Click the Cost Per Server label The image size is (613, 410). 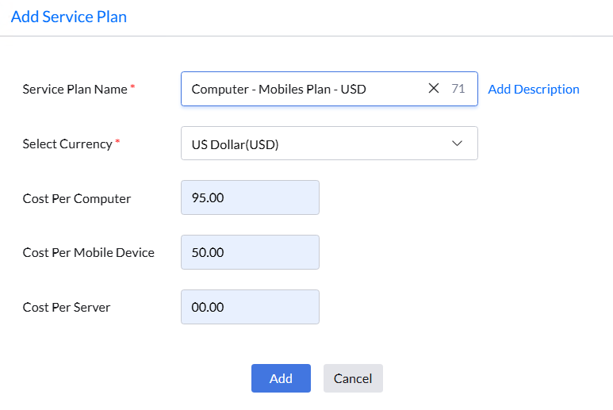point(67,308)
